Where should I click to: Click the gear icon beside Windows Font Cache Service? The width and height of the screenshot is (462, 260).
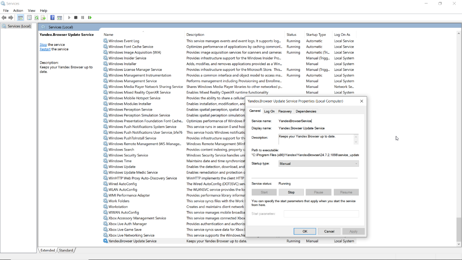[105, 47]
